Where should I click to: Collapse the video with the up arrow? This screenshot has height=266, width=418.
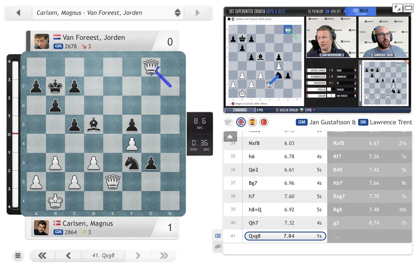230,137
